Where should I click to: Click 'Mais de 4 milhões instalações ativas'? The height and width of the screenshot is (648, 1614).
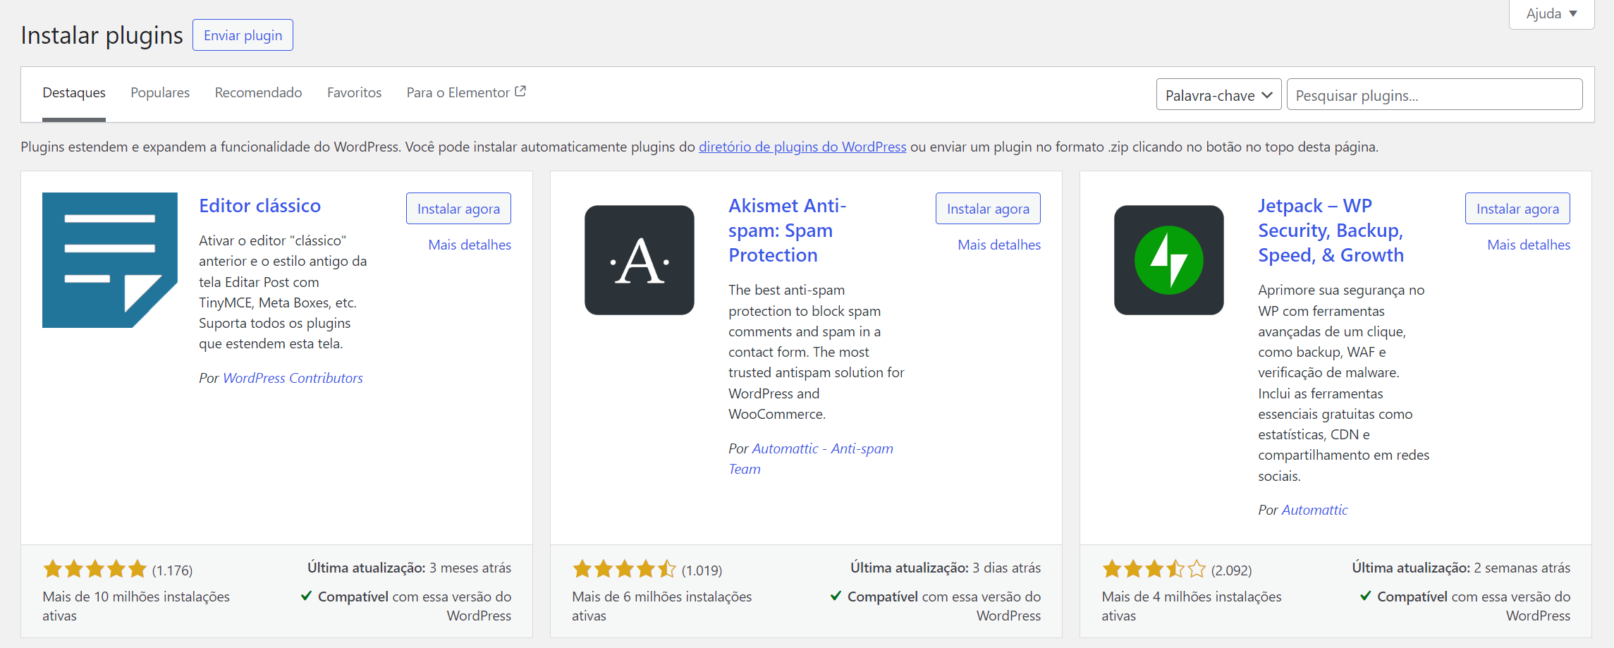click(1192, 606)
